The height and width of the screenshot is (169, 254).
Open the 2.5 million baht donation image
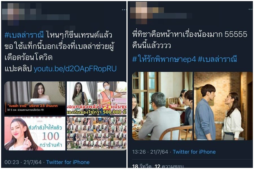point(35,98)
